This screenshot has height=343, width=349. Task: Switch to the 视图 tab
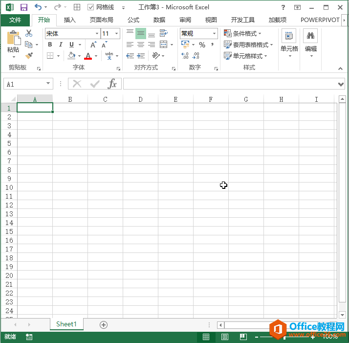point(211,20)
